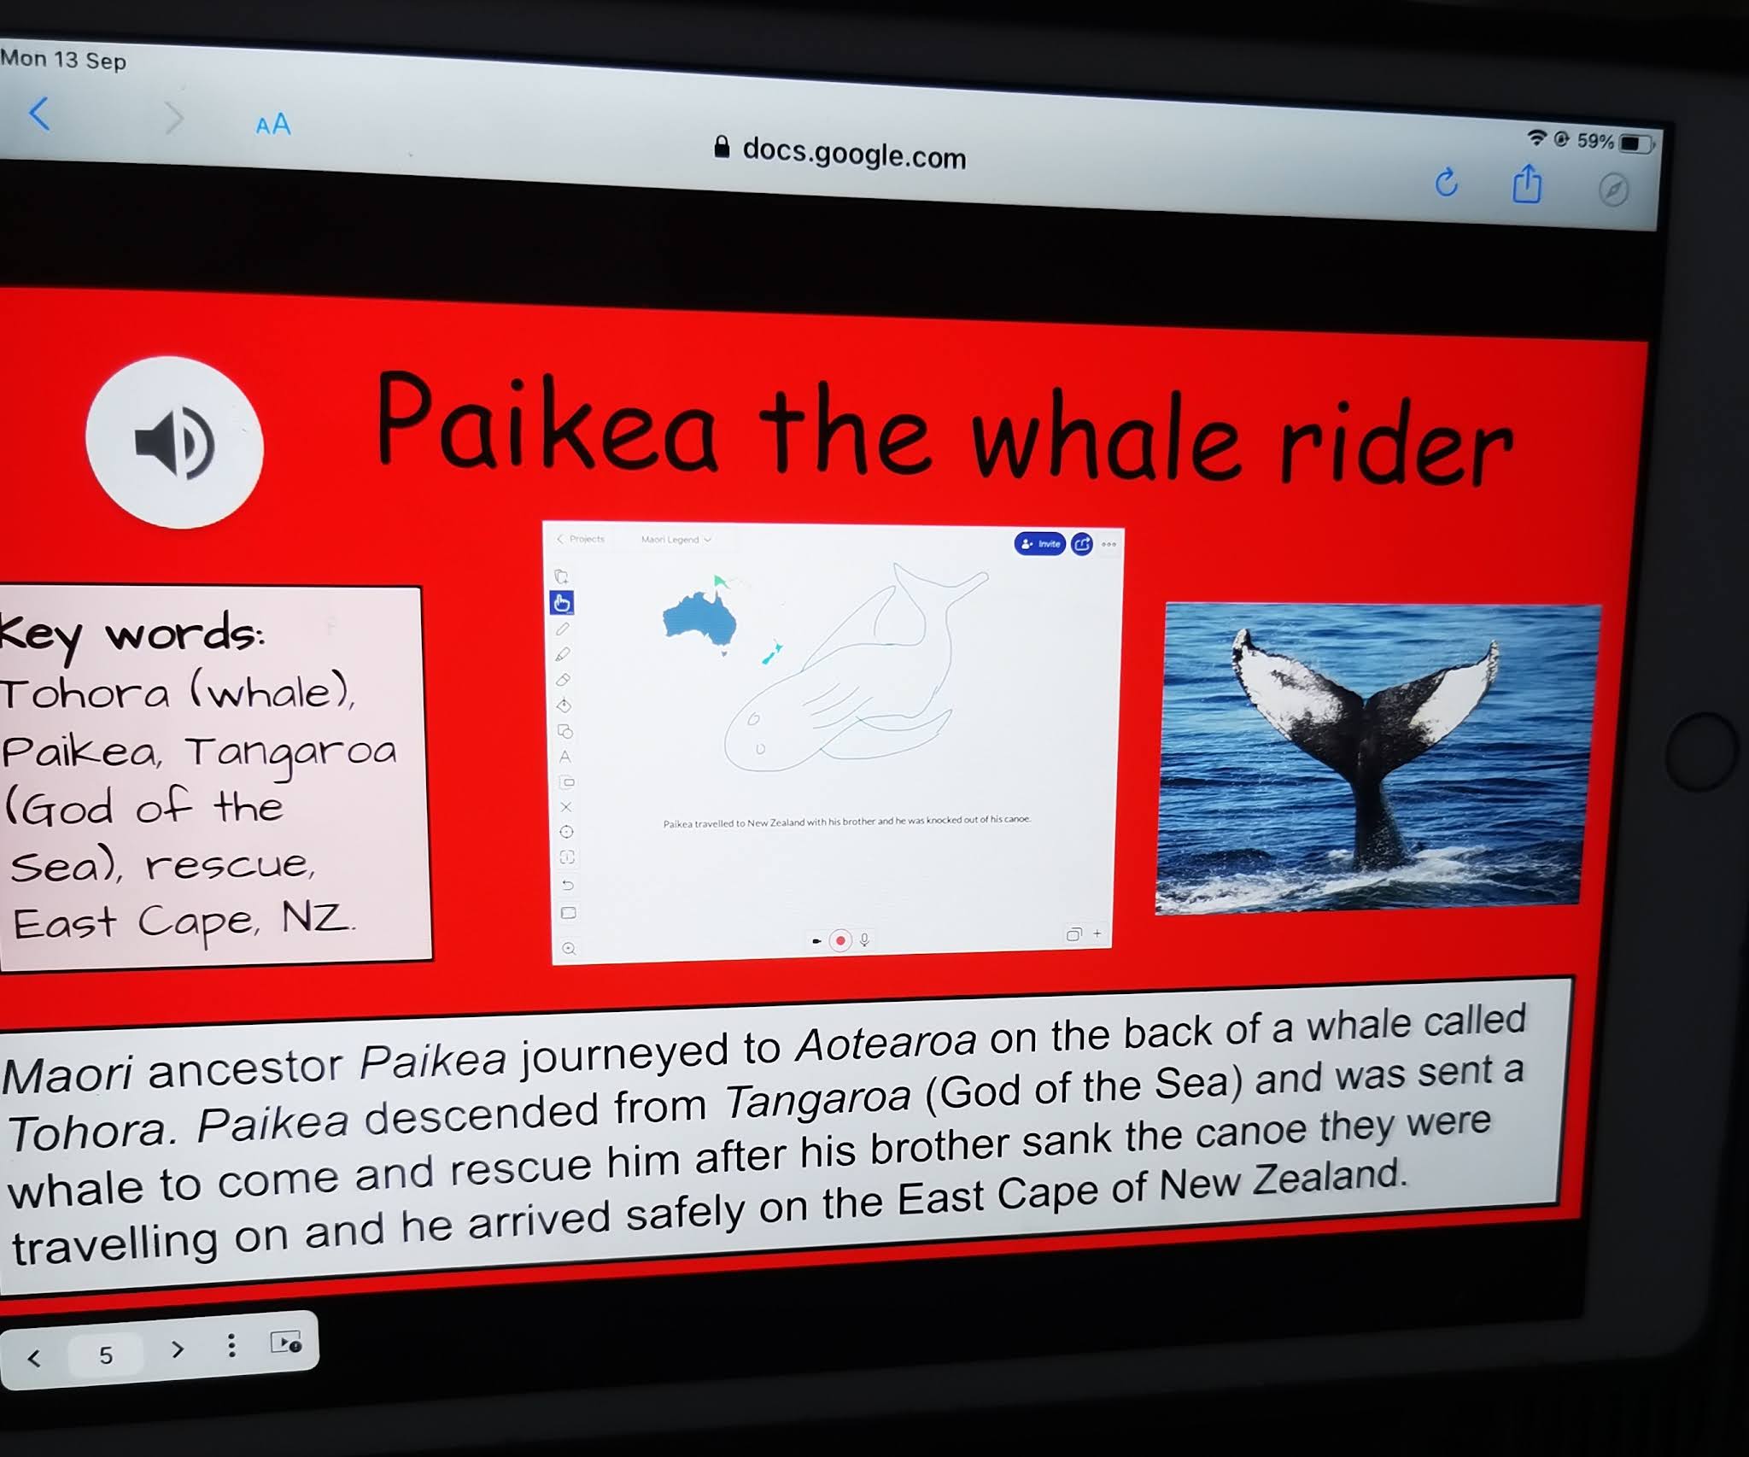Reload the page with refresh icon
Image resolution: width=1749 pixels, height=1457 pixels.
click(1446, 182)
